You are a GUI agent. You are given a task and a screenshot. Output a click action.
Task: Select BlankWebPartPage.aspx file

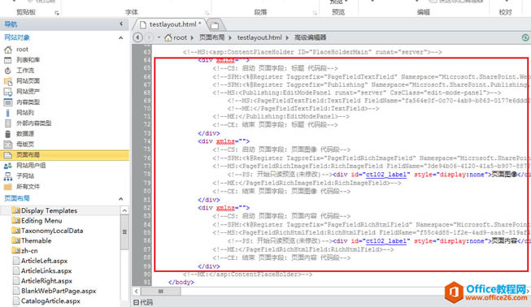pos(54,291)
